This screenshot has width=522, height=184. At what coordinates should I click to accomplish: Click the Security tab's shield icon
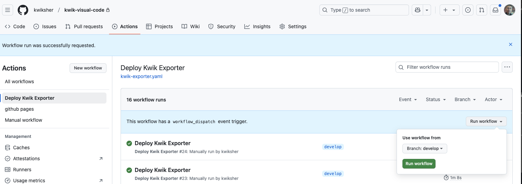pyautogui.click(x=211, y=26)
